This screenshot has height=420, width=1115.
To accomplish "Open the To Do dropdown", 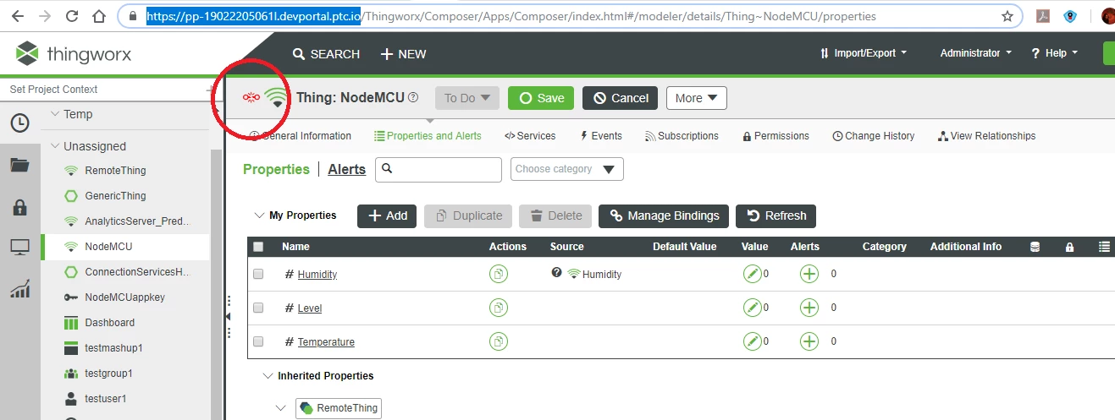I will tap(467, 98).
